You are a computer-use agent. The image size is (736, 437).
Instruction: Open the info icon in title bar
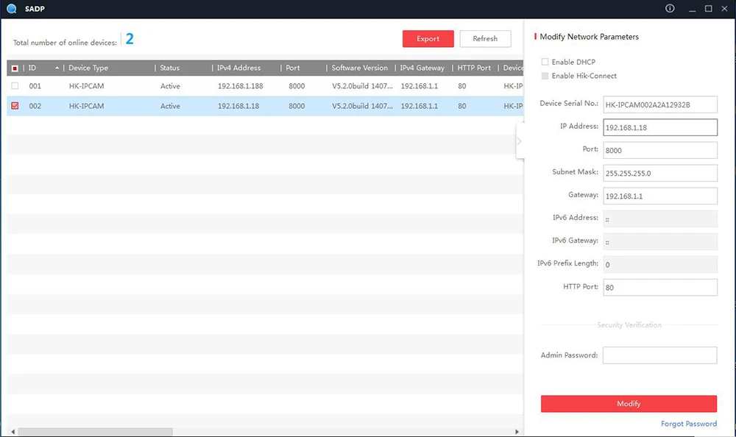tap(670, 8)
